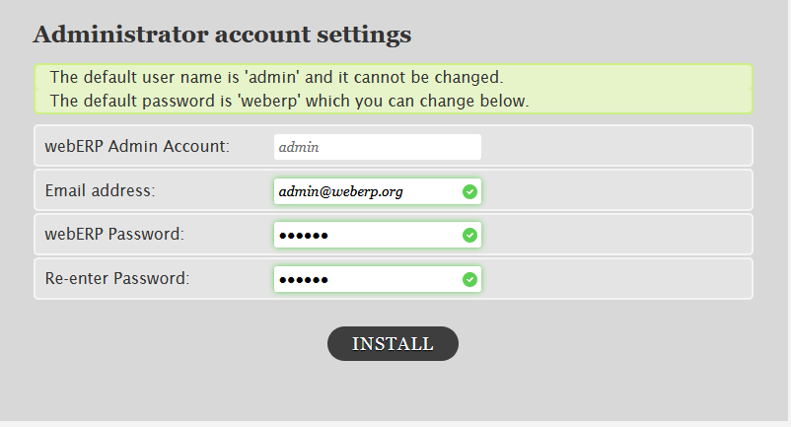Click into the Email address input field
The width and height of the screenshot is (791, 427).
click(365, 191)
